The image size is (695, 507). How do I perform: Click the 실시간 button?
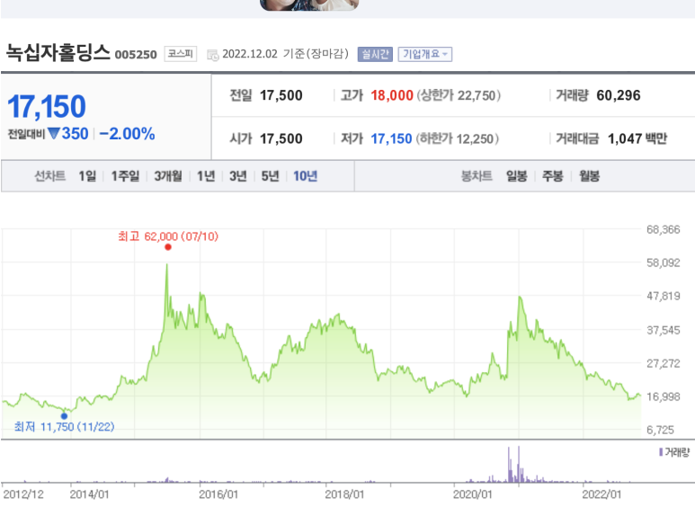(x=375, y=54)
